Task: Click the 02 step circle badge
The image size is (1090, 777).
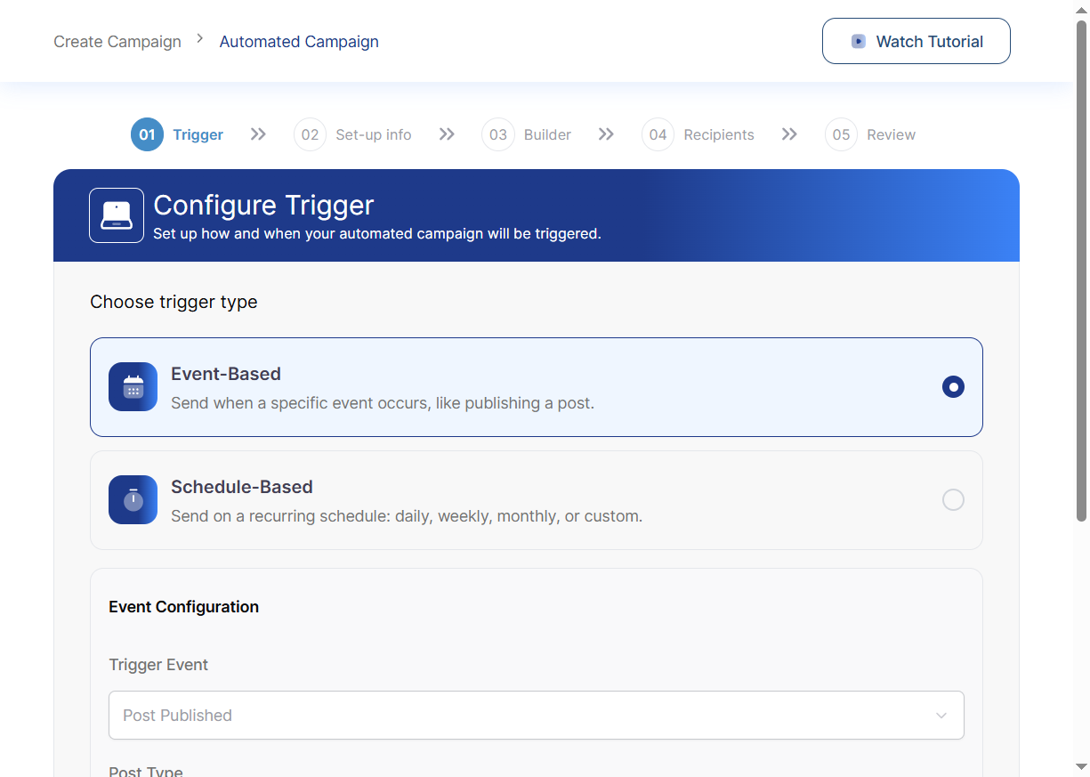Action: pyautogui.click(x=310, y=134)
